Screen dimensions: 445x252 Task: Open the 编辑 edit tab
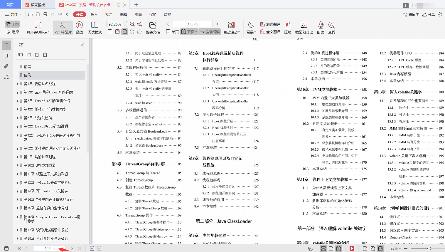point(124,14)
